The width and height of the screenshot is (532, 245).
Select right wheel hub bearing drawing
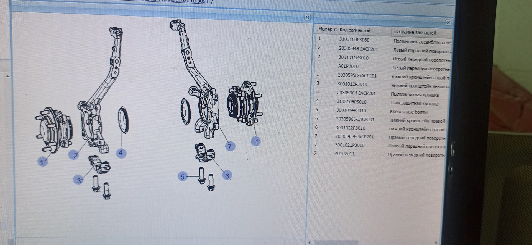tap(244, 103)
